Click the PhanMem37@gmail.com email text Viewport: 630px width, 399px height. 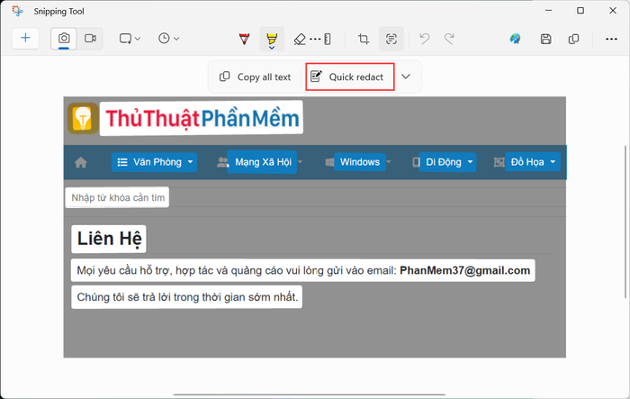point(465,270)
